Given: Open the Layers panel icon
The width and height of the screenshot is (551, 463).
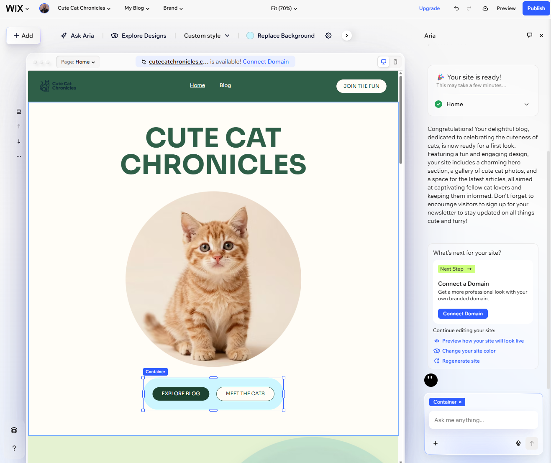Looking at the screenshot, I should click(x=14, y=430).
